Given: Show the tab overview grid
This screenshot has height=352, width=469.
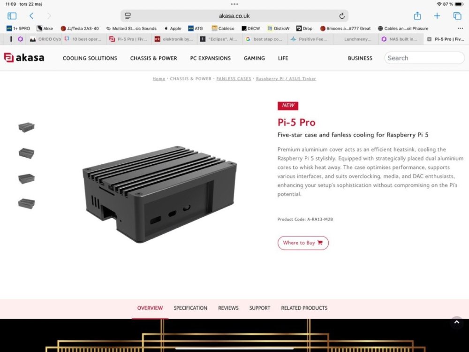Looking at the screenshot, I should point(457,16).
